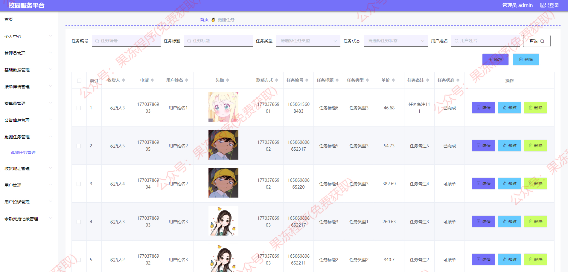Viewport: 568px width, 272px height.
Task: Check the row 3 收货人4 checkbox
Action: (x=79, y=184)
